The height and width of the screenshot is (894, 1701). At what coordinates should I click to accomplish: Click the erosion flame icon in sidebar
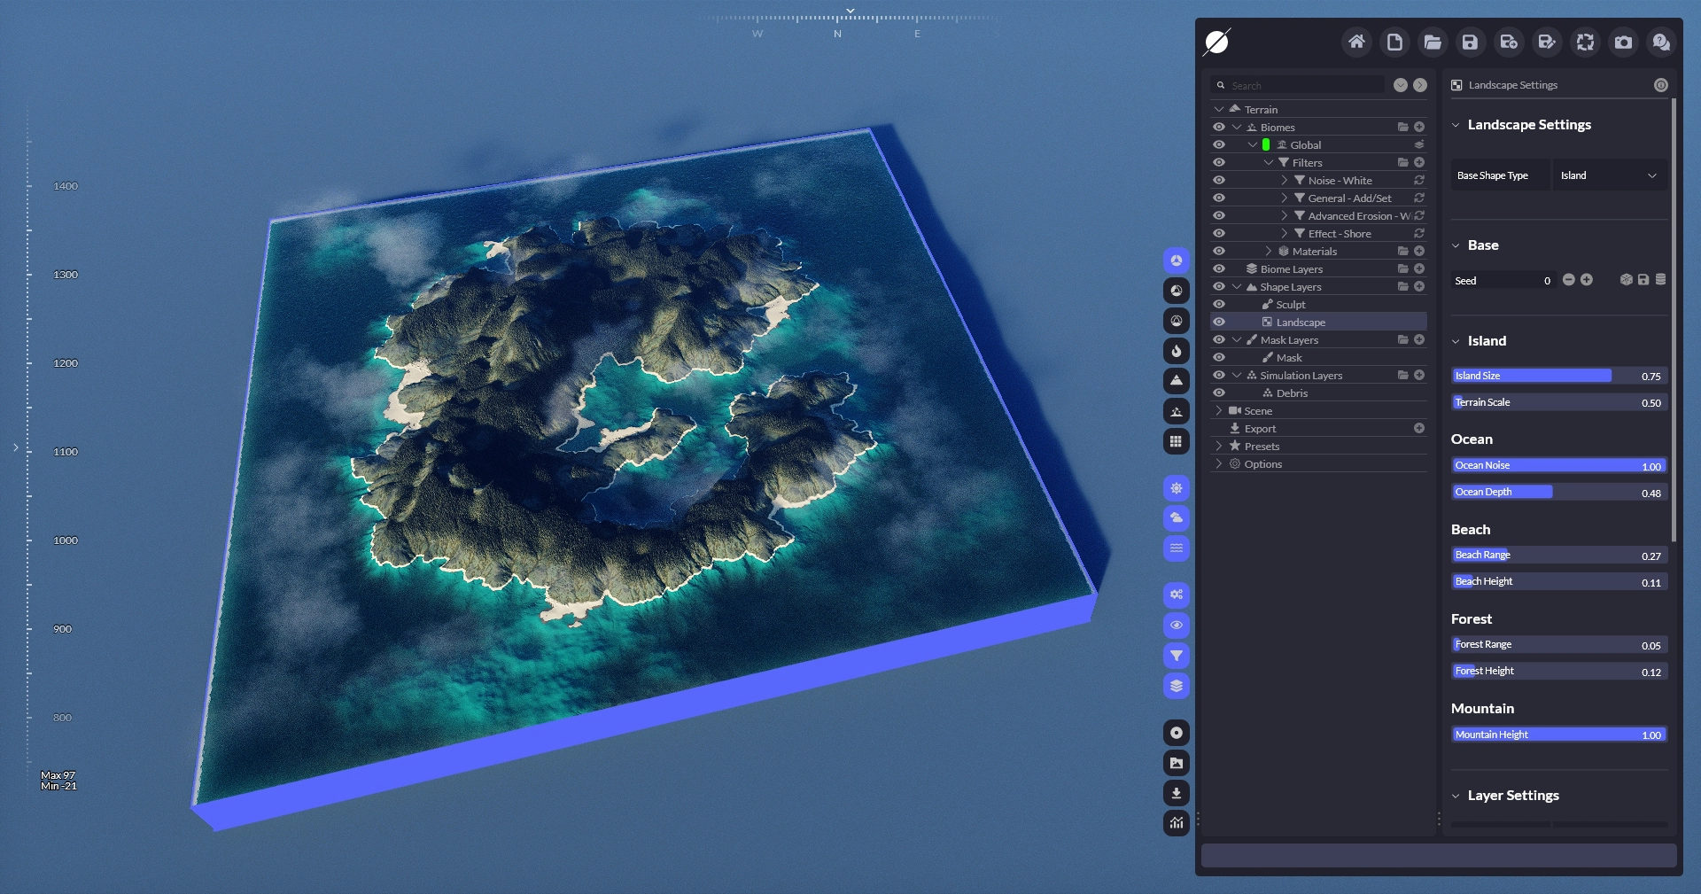point(1177,351)
